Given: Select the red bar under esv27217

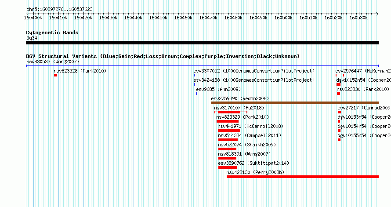Looking at the screenshot, I should (340, 112).
